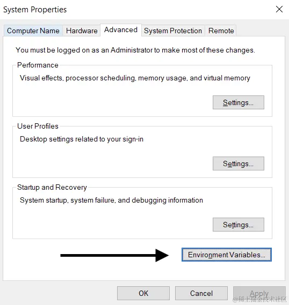Image resolution: width=289 pixels, height=305 pixels.
Task: Click the 'You must be logged on' notice
Action: [x=135, y=50]
